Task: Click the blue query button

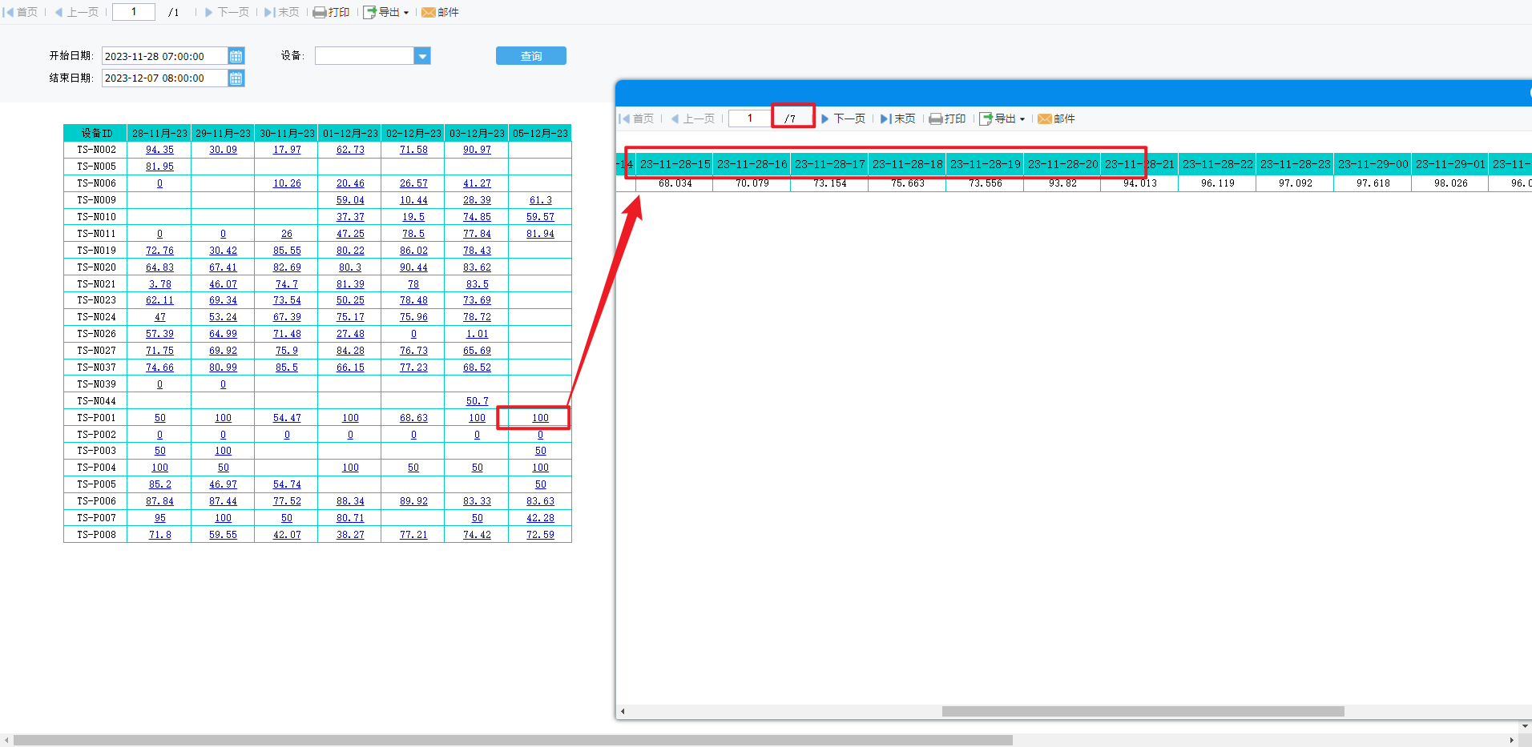Action: point(531,56)
